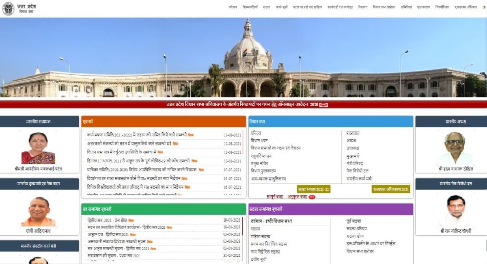Open the मंत्री परिषद link
487x264 pixels.
click(x=354, y=163)
